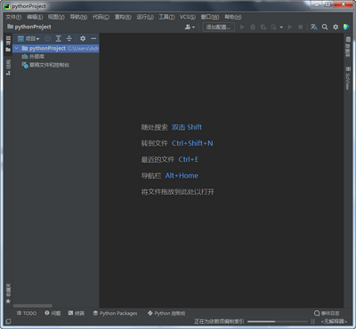Screen dimensions: 356x329
Task: Open the 代码 (Code) menu
Action: click(101, 17)
